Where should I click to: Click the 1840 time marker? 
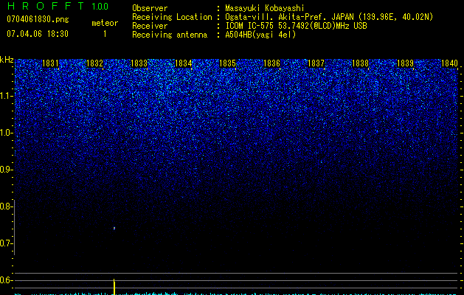pyautogui.click(x=449, y=63)
